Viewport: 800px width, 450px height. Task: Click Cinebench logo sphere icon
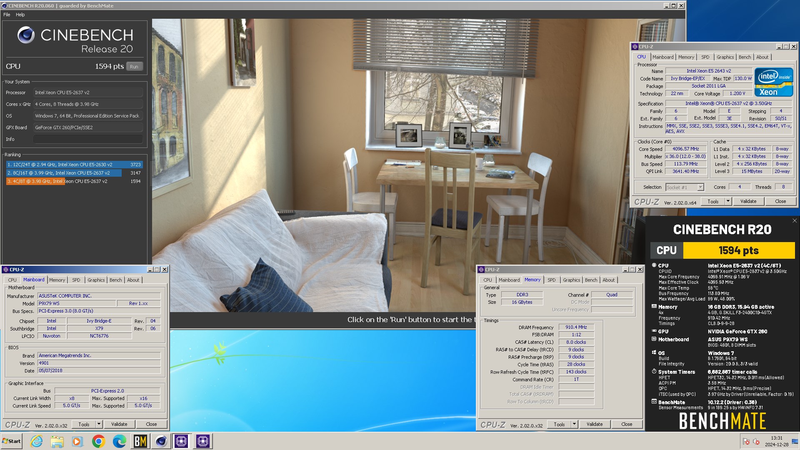(26, 35)
